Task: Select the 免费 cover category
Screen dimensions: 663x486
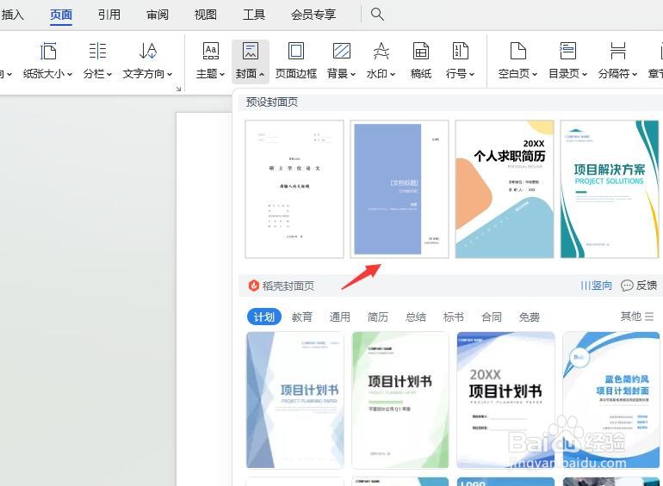Action: pos(529,317)
